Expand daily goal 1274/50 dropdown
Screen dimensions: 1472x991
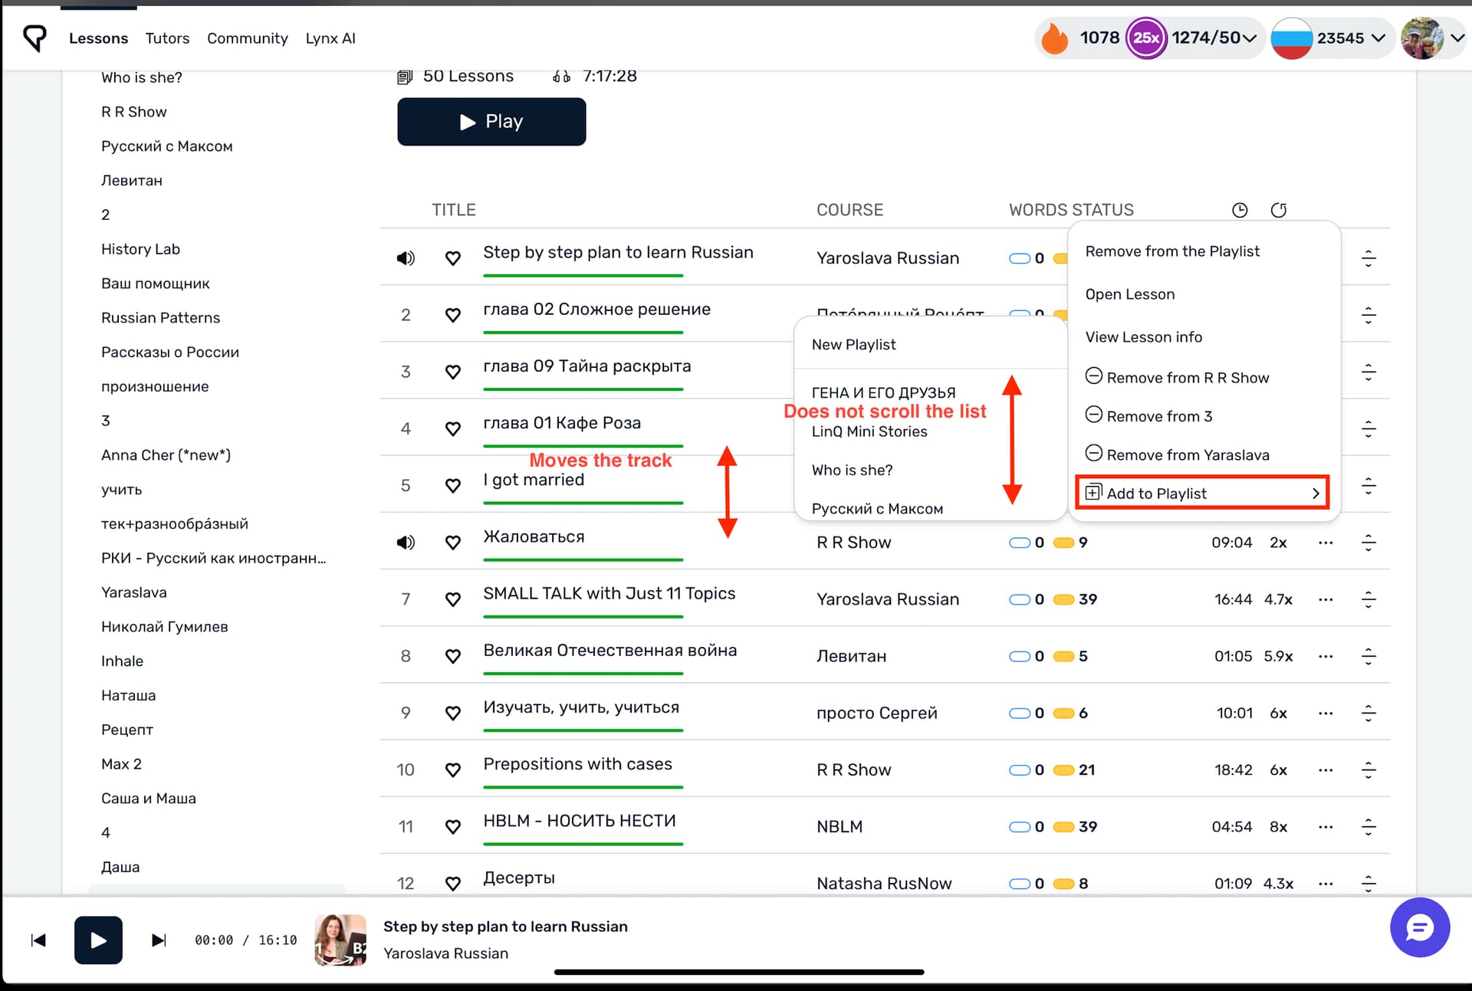coord(1249,38)
